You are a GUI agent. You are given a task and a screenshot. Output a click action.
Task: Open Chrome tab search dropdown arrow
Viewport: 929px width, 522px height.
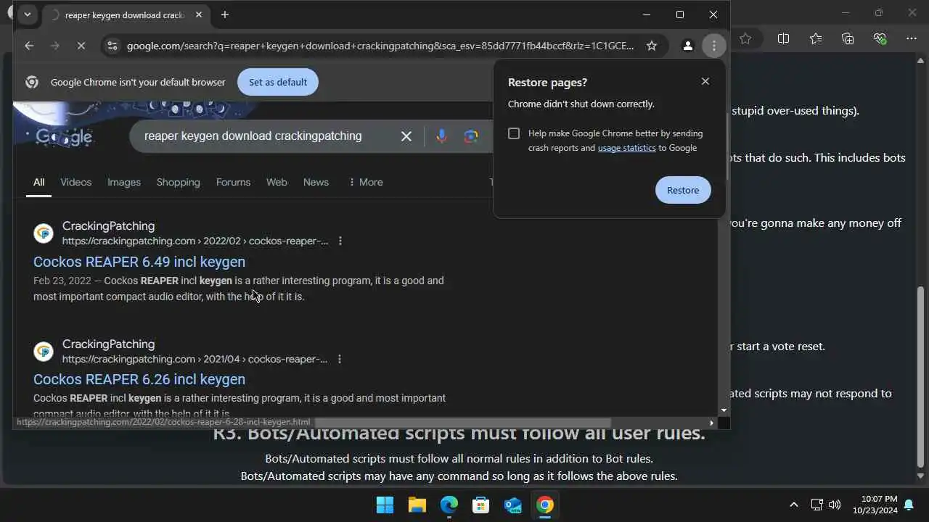[x=27, y=14]
